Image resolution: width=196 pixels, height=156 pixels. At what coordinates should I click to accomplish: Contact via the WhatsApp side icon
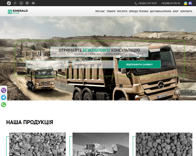pos(4,105)
